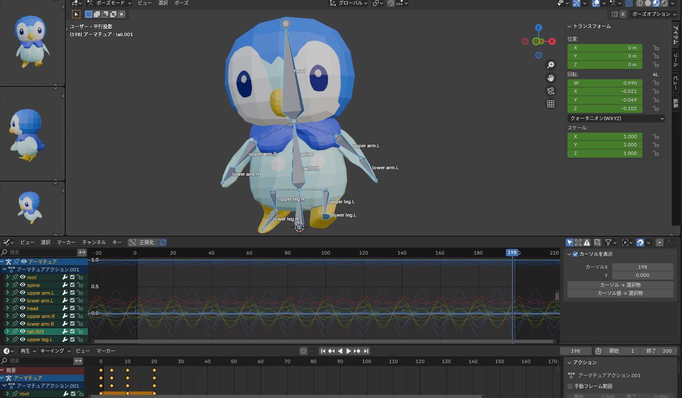Expand the spine channel in graph editor

pos(7,285)
